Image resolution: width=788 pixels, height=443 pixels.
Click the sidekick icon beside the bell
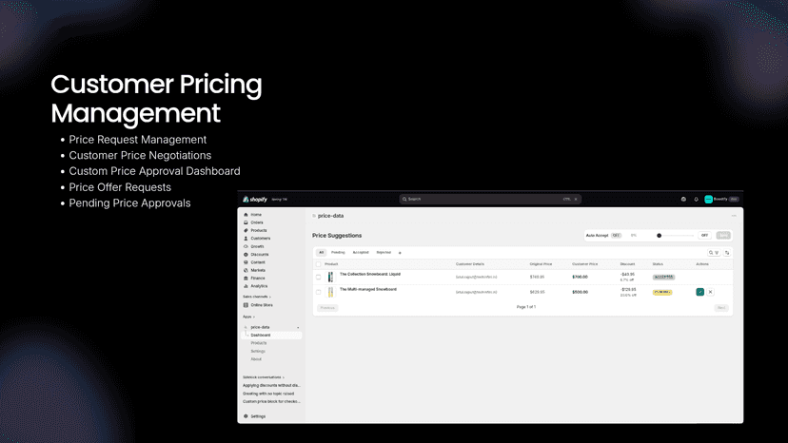click(683, 200)
